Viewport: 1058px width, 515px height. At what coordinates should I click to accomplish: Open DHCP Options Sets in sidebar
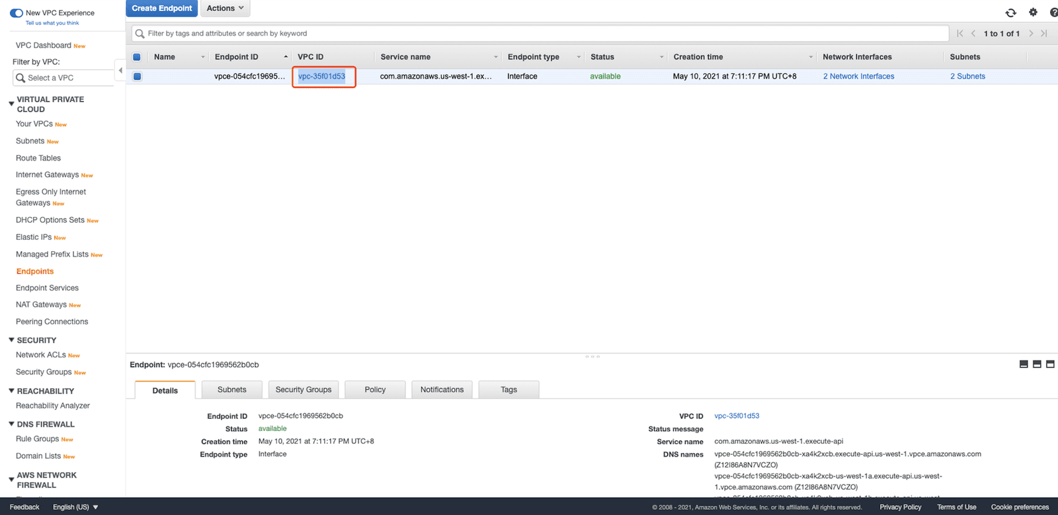tap(50, 219)
